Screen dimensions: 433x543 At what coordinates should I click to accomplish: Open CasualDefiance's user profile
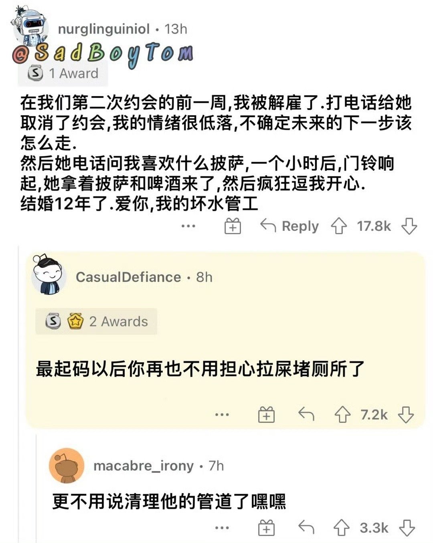point(128,277)
